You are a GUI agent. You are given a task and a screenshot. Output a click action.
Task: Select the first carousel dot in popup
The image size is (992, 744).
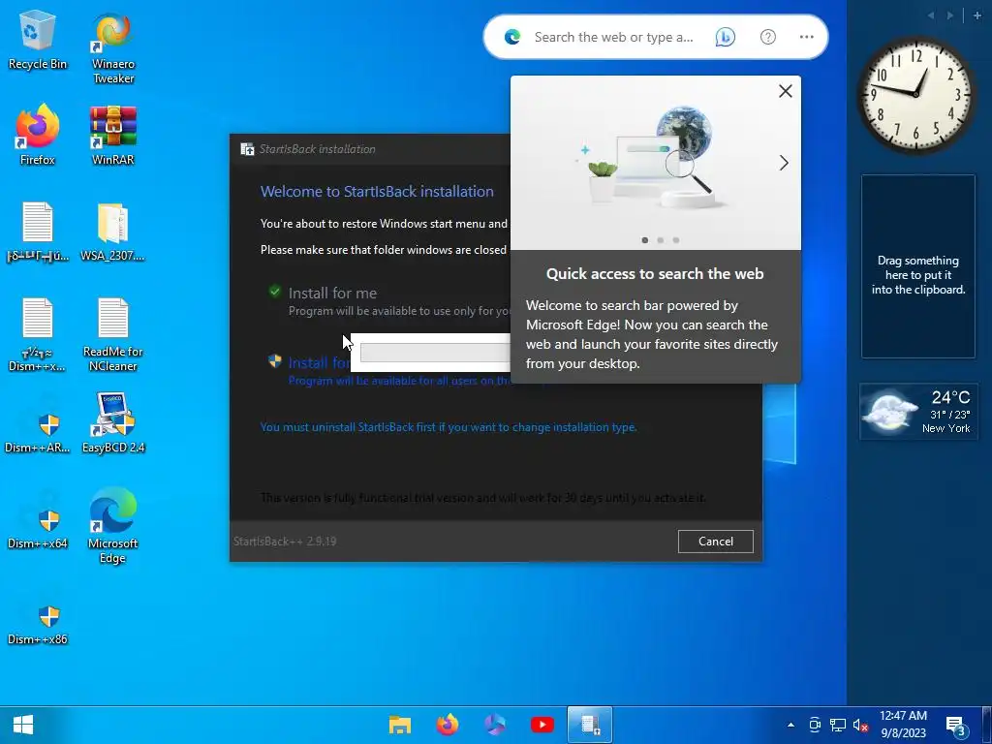coord(644,240)
